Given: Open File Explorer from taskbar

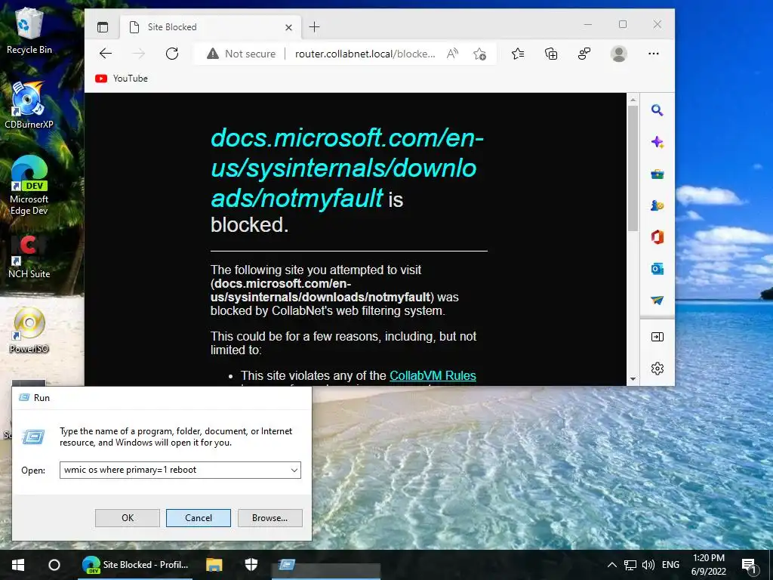Looking at the screenshot, I should coord(214,565).
